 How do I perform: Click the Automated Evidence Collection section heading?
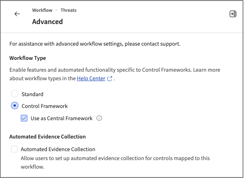tap(47, 136)
